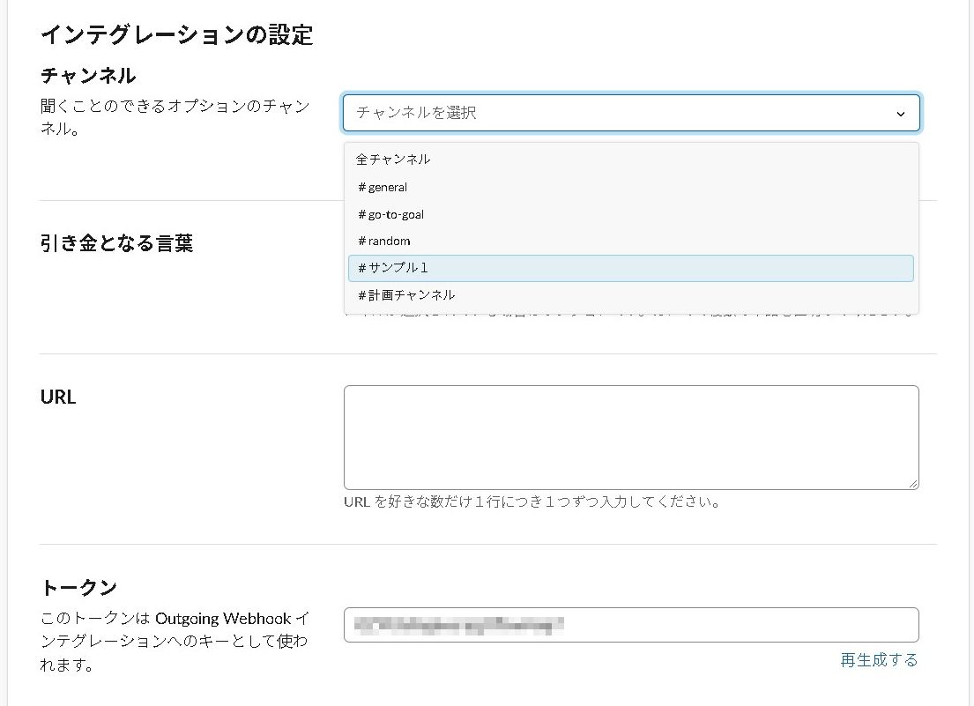Viewport: 974px width, 706px height.
Task: Click the URL helper text below textarea
Action: click(x=531, y=502)
